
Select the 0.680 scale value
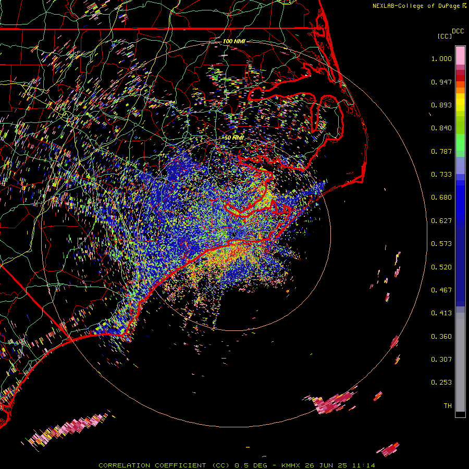441,198
